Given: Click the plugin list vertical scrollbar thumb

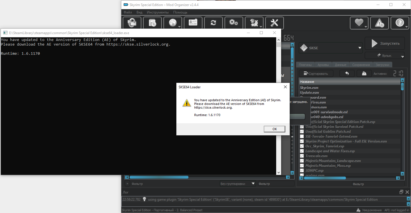Looking at the screenshot, I should (x=402, y=86).
